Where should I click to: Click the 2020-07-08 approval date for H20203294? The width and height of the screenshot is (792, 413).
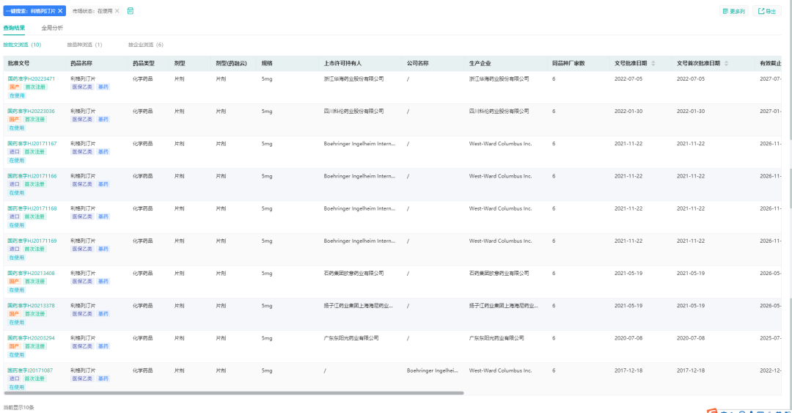coord(628,337)
